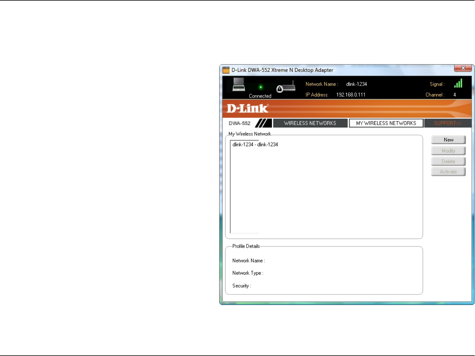Open the Support tab
The height and width of the screenshot is (356, 475).
(448, 123)
